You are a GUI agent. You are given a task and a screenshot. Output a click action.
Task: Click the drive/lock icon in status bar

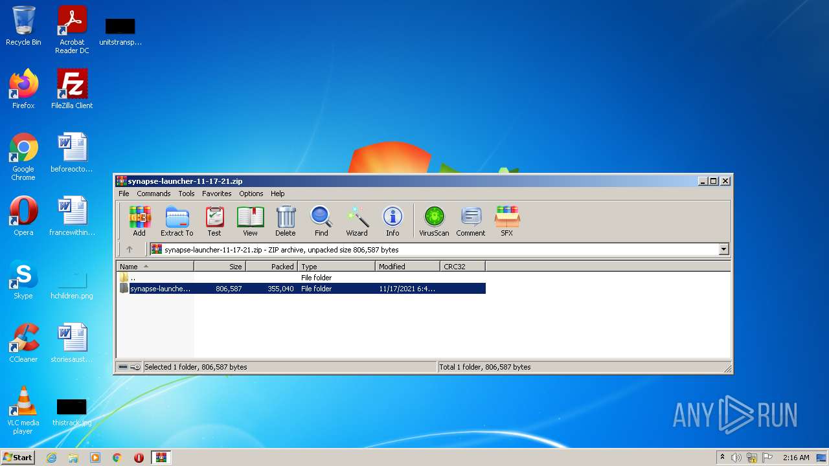pos(129,367)
